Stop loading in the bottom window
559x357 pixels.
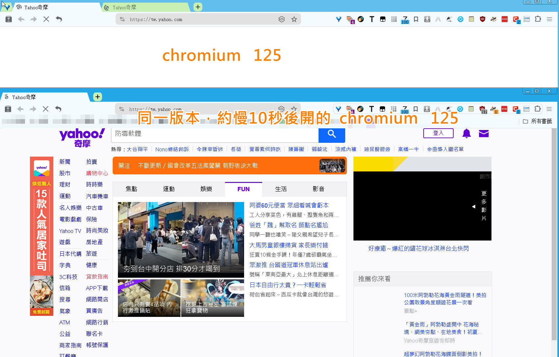[x=45, y=109]
